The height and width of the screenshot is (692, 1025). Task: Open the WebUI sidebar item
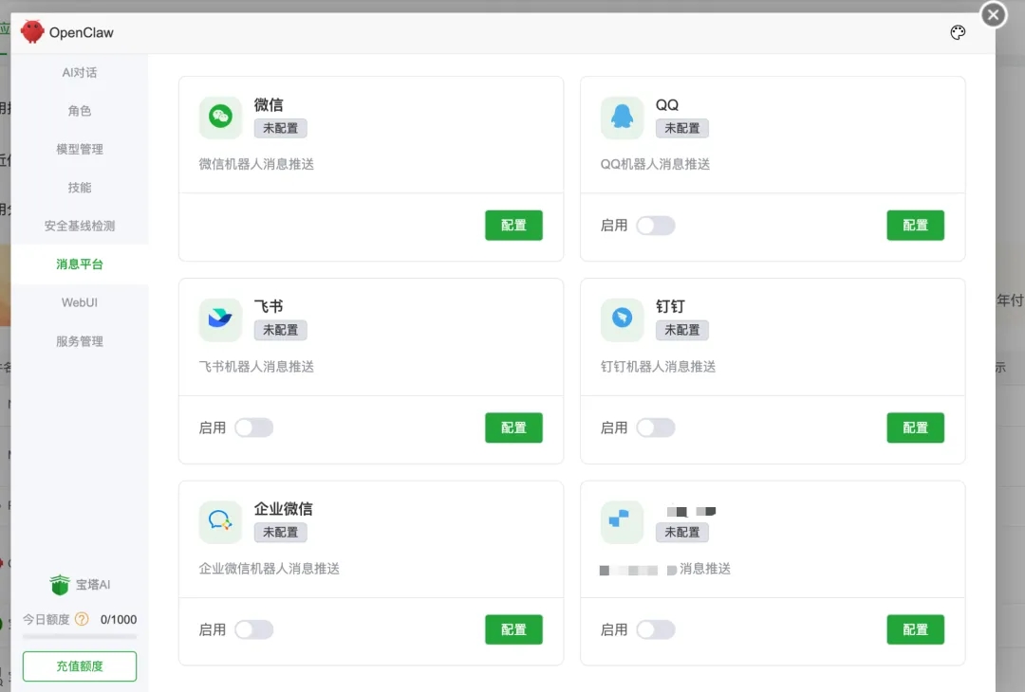pos(80,302)
